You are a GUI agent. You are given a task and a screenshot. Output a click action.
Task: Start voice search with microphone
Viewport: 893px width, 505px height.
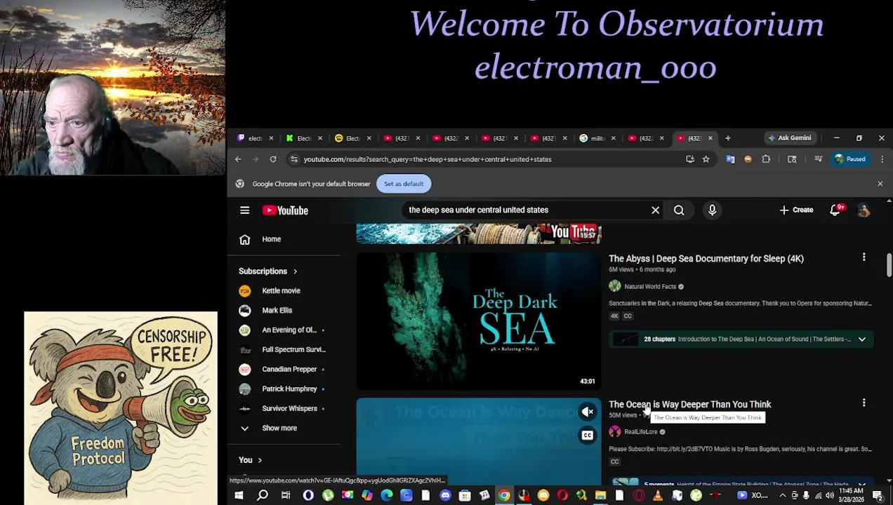(712, 210)
